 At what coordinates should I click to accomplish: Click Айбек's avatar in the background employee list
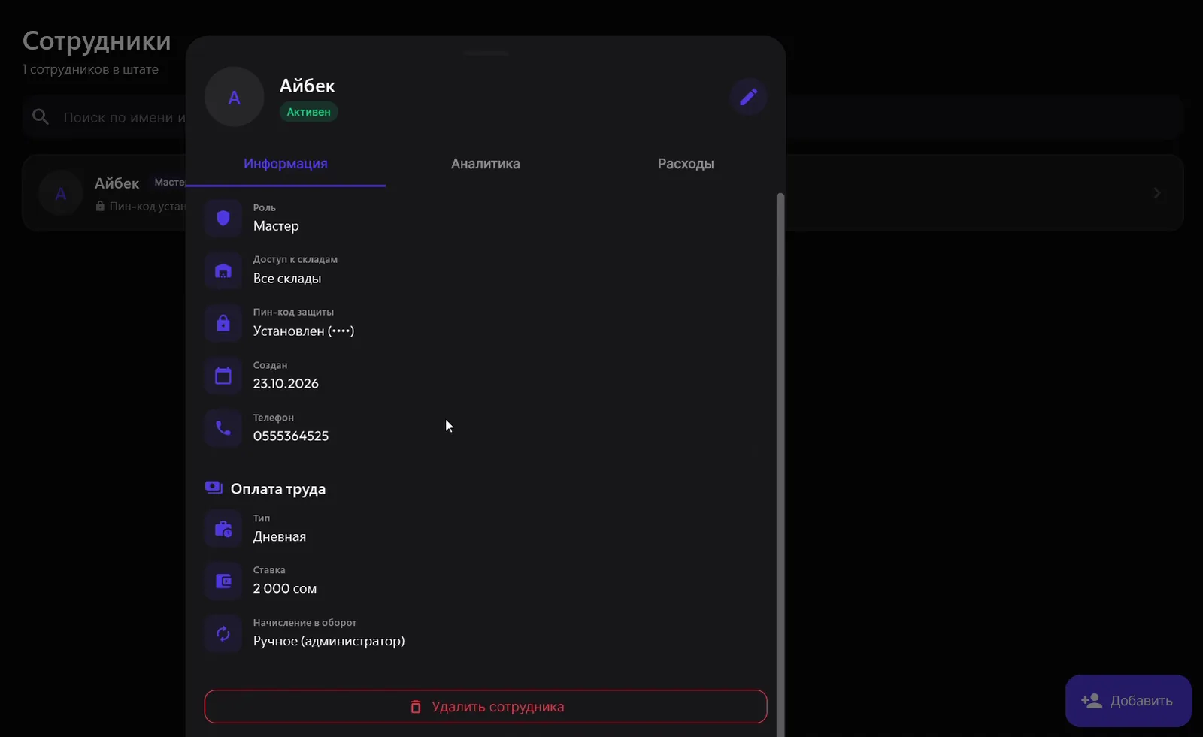[x=61, y=193]
